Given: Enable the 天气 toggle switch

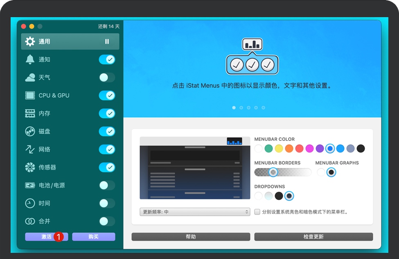Looking at the screenshot, I should point(107,78).
